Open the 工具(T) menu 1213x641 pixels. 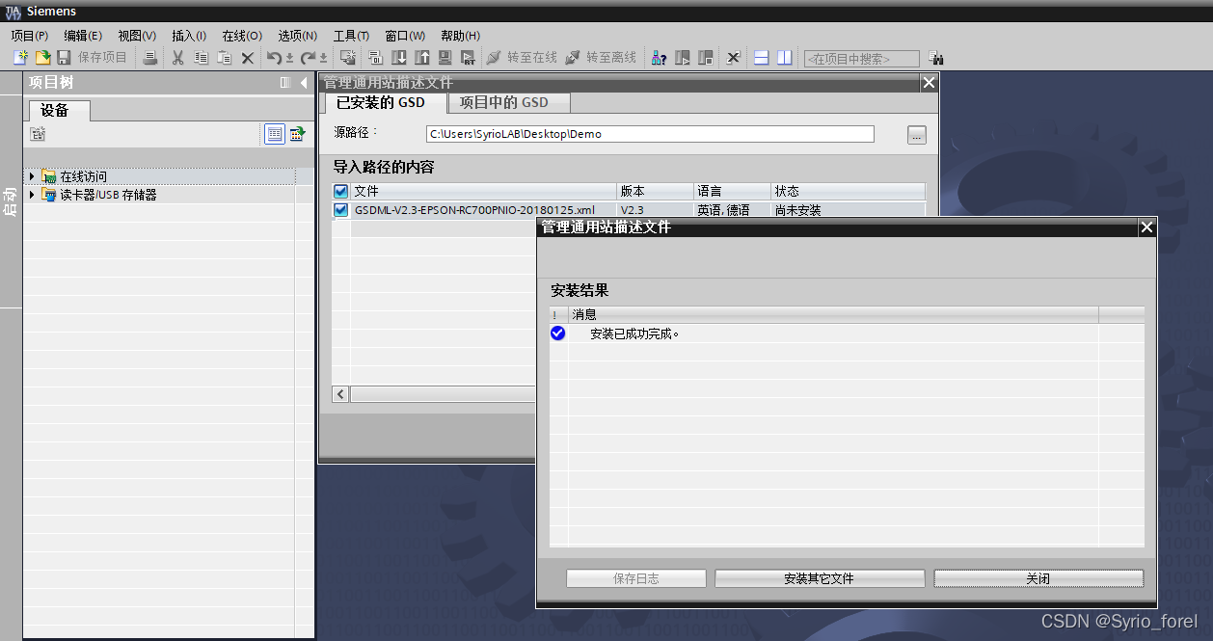click(x=351, y=36)
